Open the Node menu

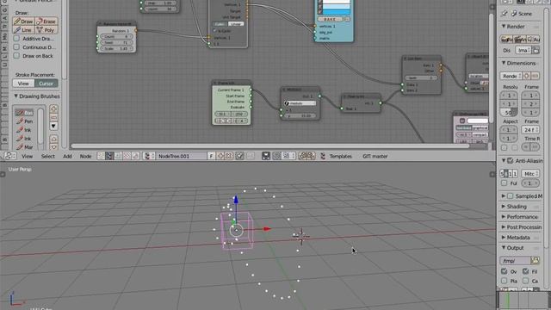[x=85, y=157]
